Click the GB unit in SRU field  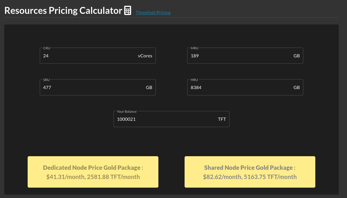coord(149,88)
